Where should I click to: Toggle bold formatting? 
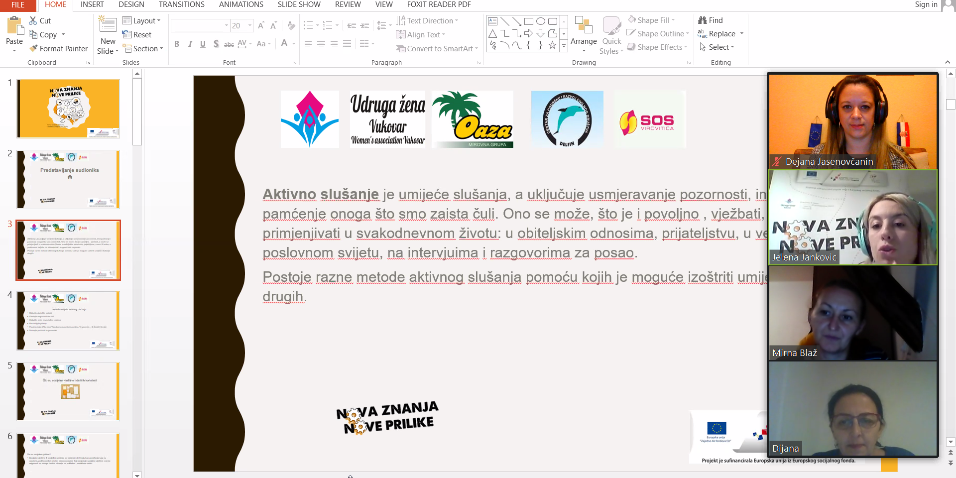click(x=177, y=44)
